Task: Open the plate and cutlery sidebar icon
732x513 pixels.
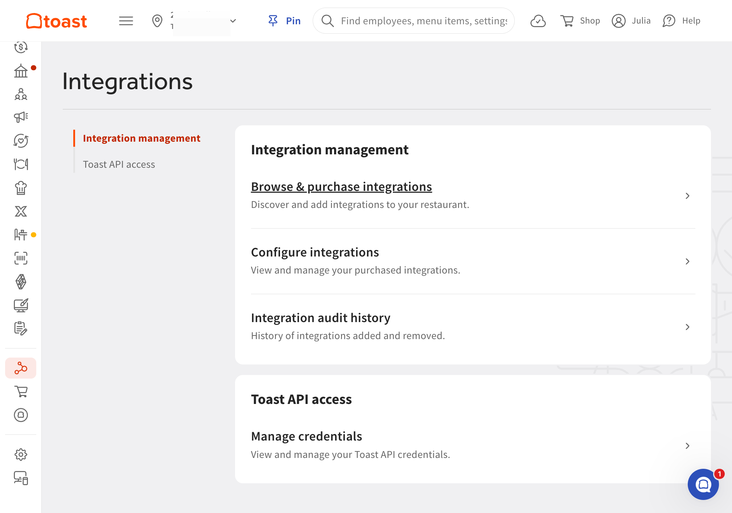Action: coord(21,164)
